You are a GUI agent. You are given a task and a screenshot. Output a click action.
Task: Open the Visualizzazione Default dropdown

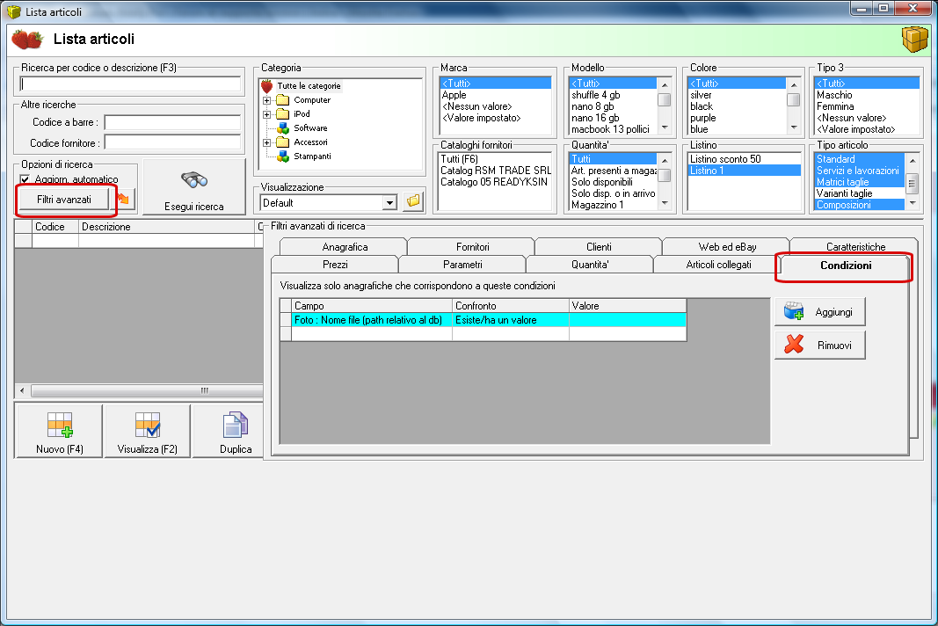390,203
